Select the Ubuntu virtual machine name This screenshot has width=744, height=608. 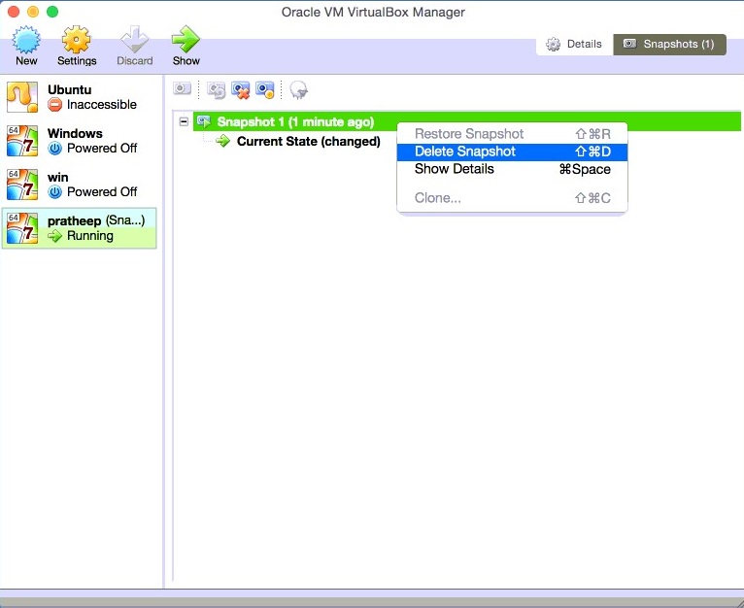coord(69,89)
